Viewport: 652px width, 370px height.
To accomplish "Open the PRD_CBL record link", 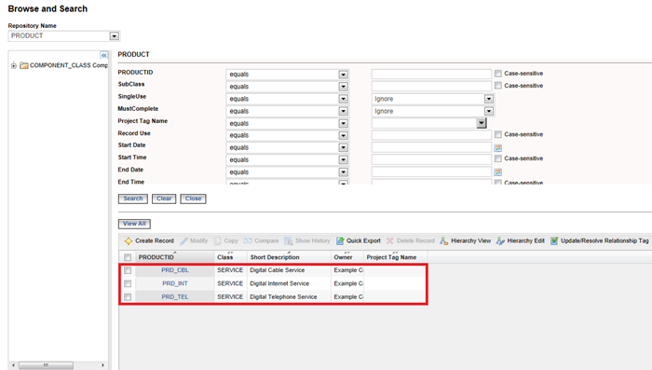I will click(x=175, y=270).
